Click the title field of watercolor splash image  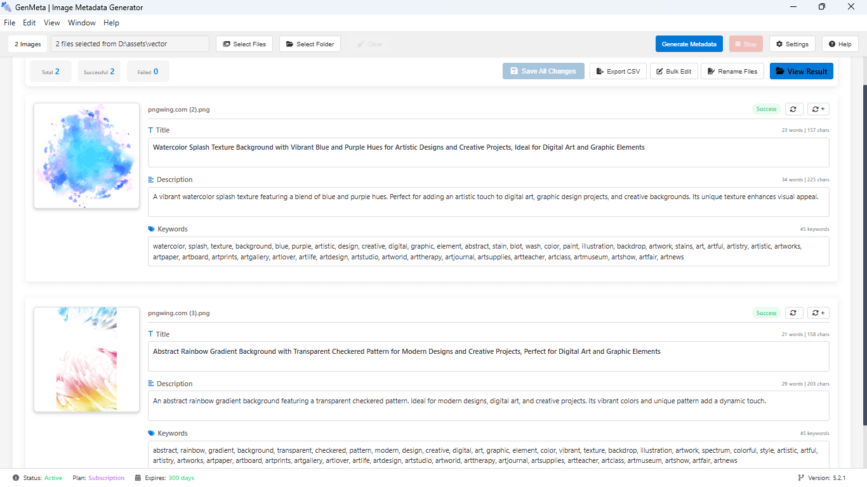[x=488, y=152]
